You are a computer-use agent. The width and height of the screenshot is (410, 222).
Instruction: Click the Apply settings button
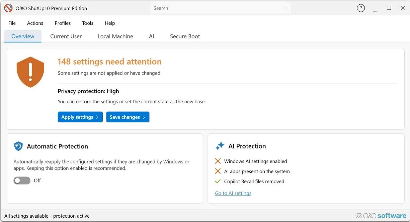tap(80, 117)
